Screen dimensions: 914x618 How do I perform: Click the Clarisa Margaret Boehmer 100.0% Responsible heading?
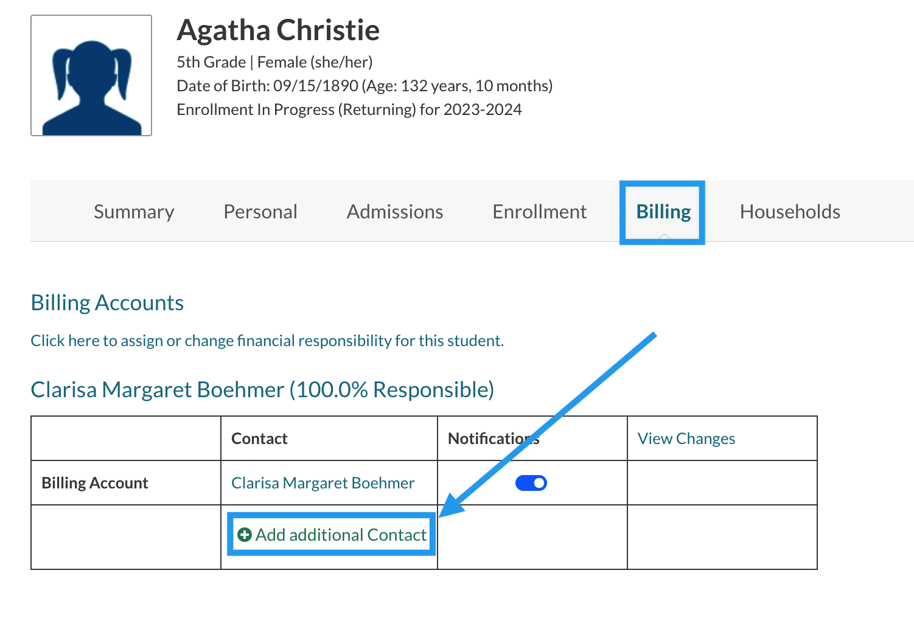[262, 390]
